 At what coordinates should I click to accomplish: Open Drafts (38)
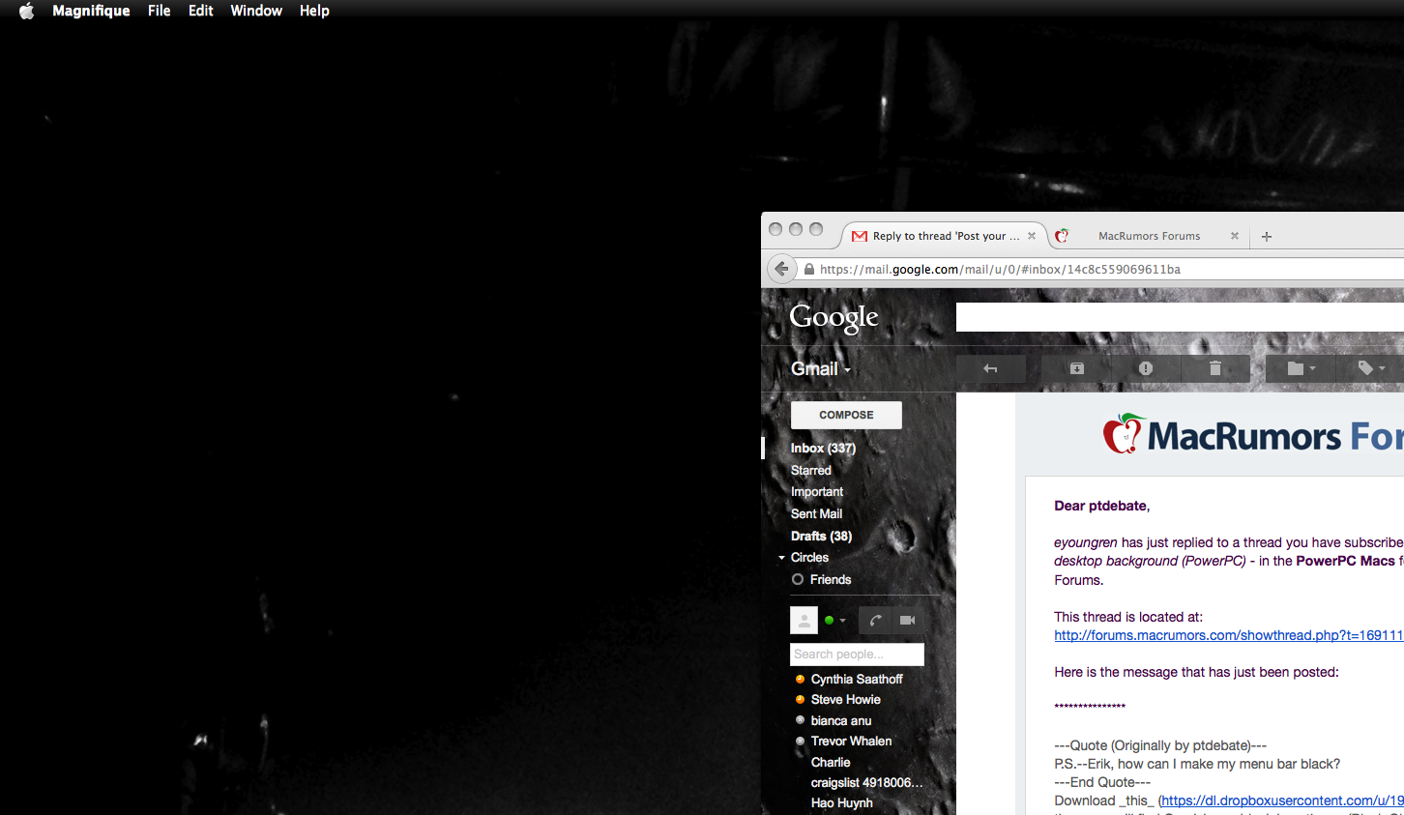(x=821, y=537)
